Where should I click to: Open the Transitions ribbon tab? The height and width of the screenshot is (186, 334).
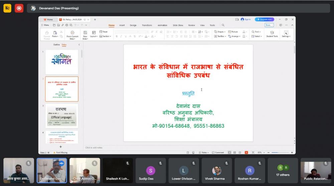click(x=147, y=25)
